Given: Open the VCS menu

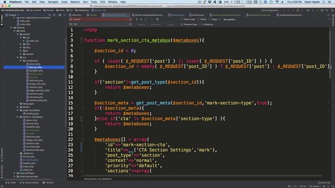Looking at the screenshot, I should point(103,2).
